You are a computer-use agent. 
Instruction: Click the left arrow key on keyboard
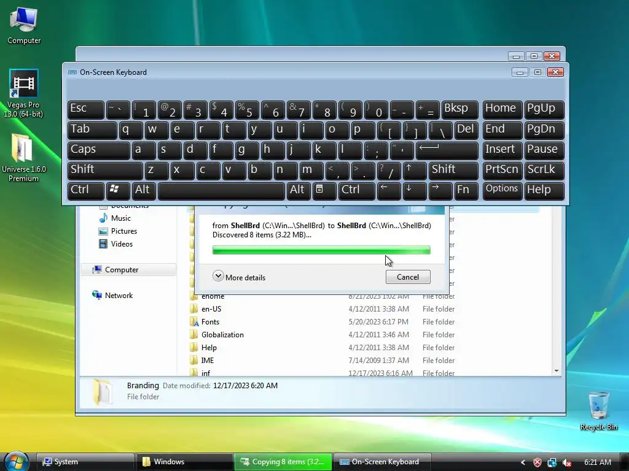388,191
